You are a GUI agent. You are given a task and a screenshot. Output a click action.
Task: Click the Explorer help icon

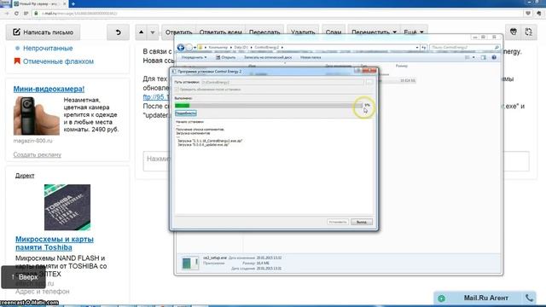pos(494,57)
